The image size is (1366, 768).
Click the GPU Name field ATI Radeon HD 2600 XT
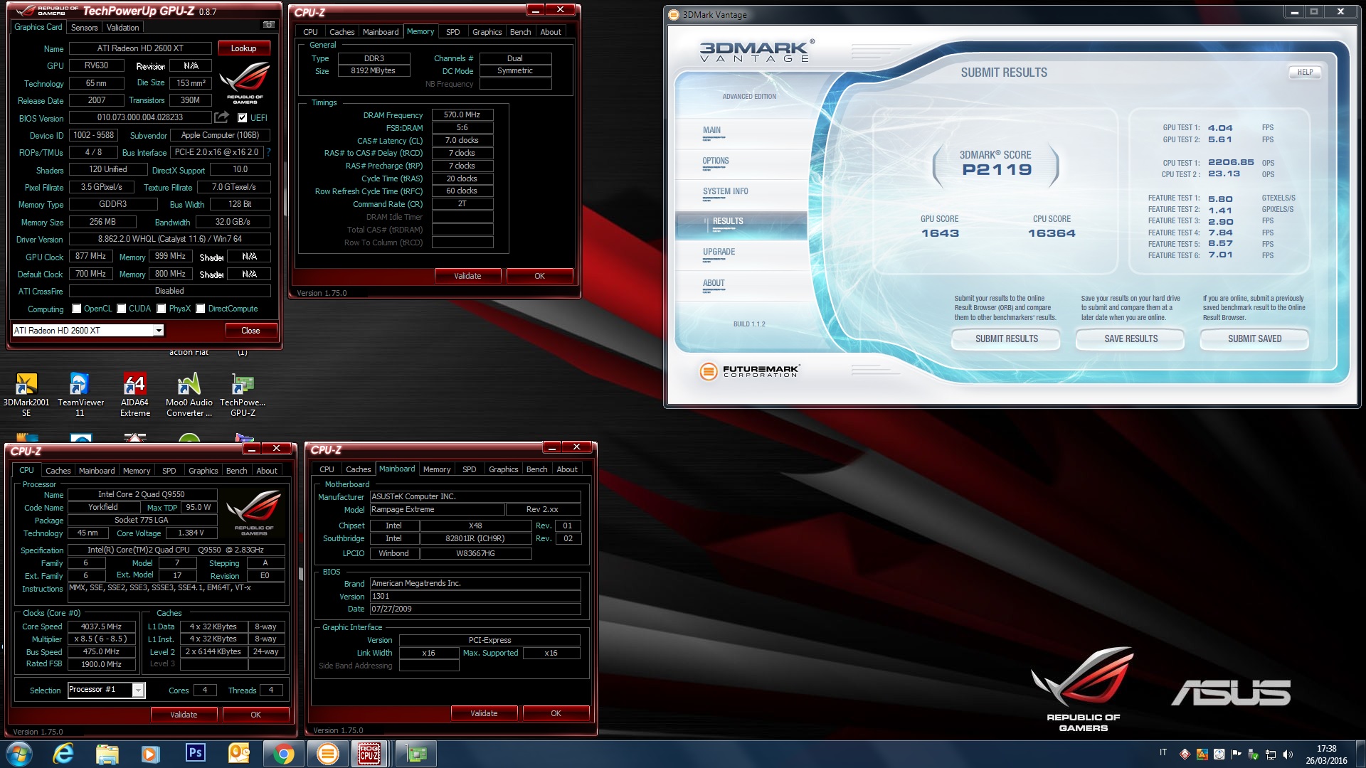pos(140,48)
